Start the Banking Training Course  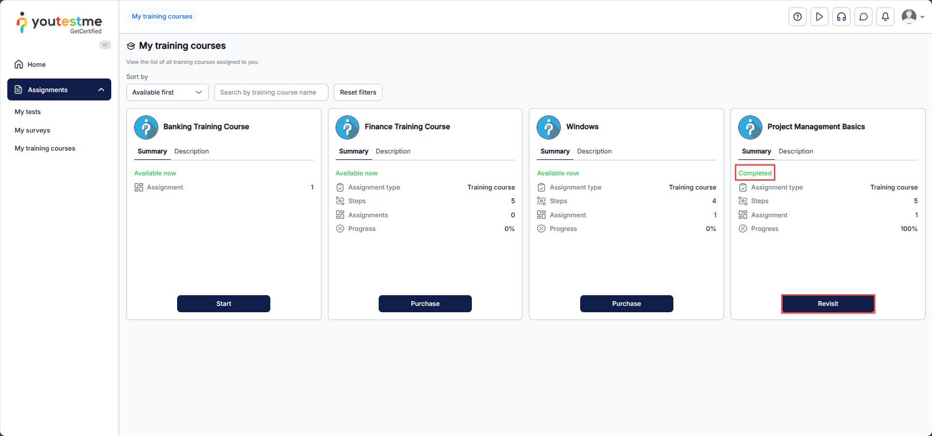224,303
